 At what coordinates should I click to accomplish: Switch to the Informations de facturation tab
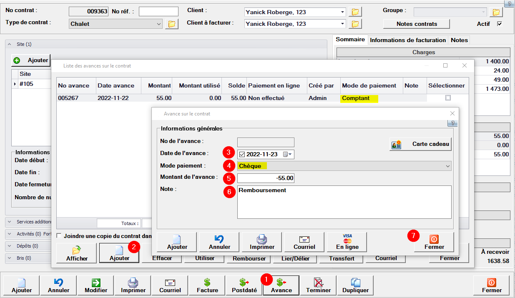pyautogui.click(x=408, y=40)
